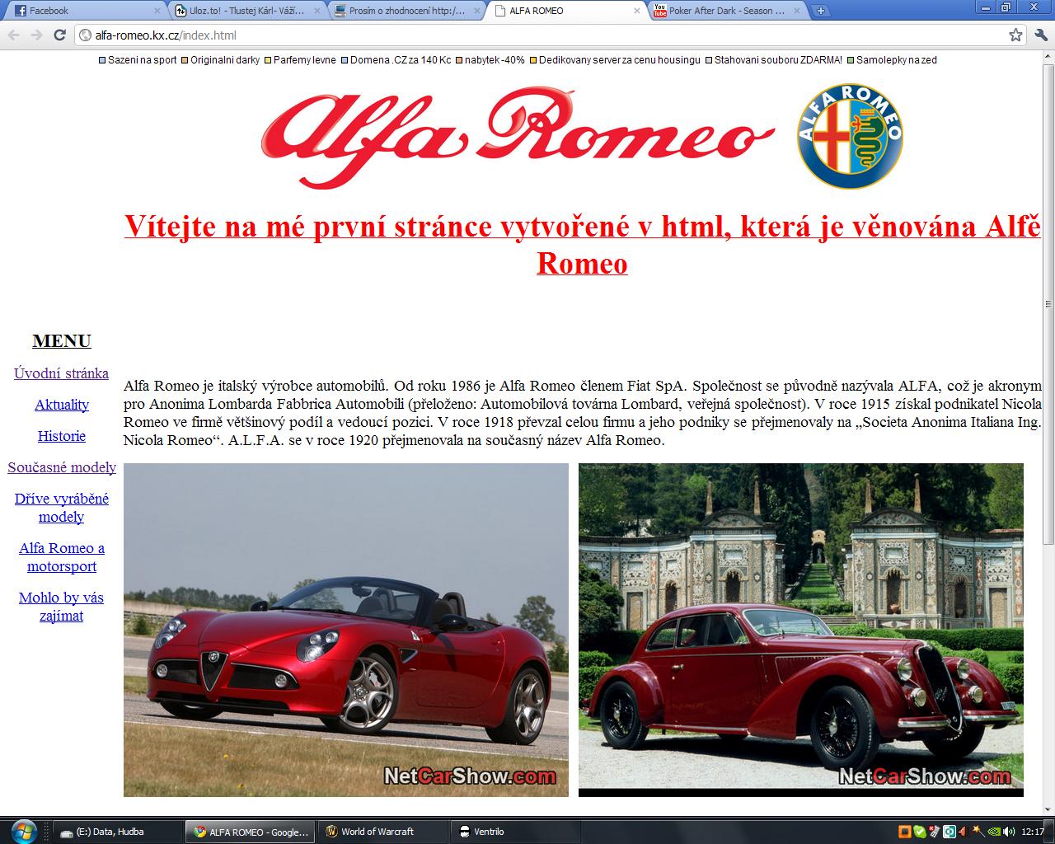
Task: Go back using the browser back arrow
Action: click(13, 35)
